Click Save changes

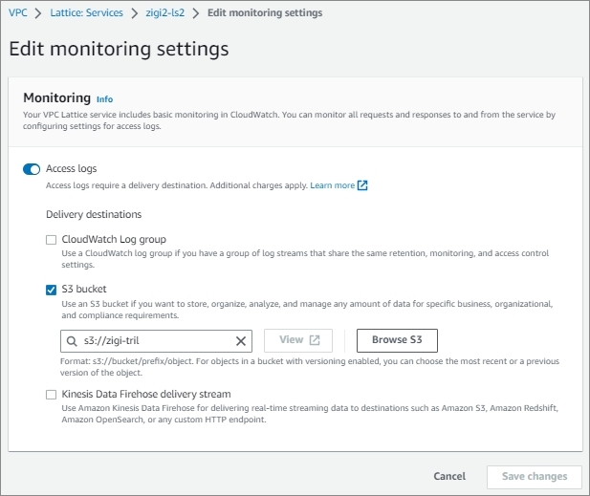point(535,477)
